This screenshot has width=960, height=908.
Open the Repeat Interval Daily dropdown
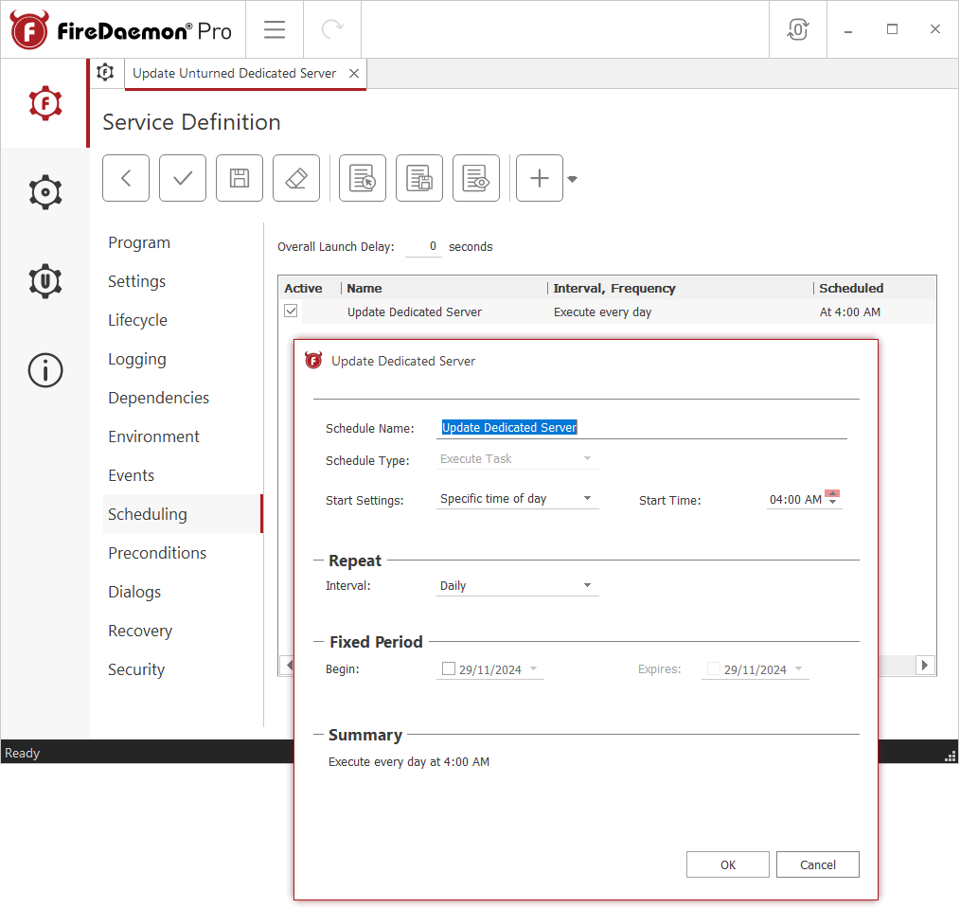click(517, 585)
